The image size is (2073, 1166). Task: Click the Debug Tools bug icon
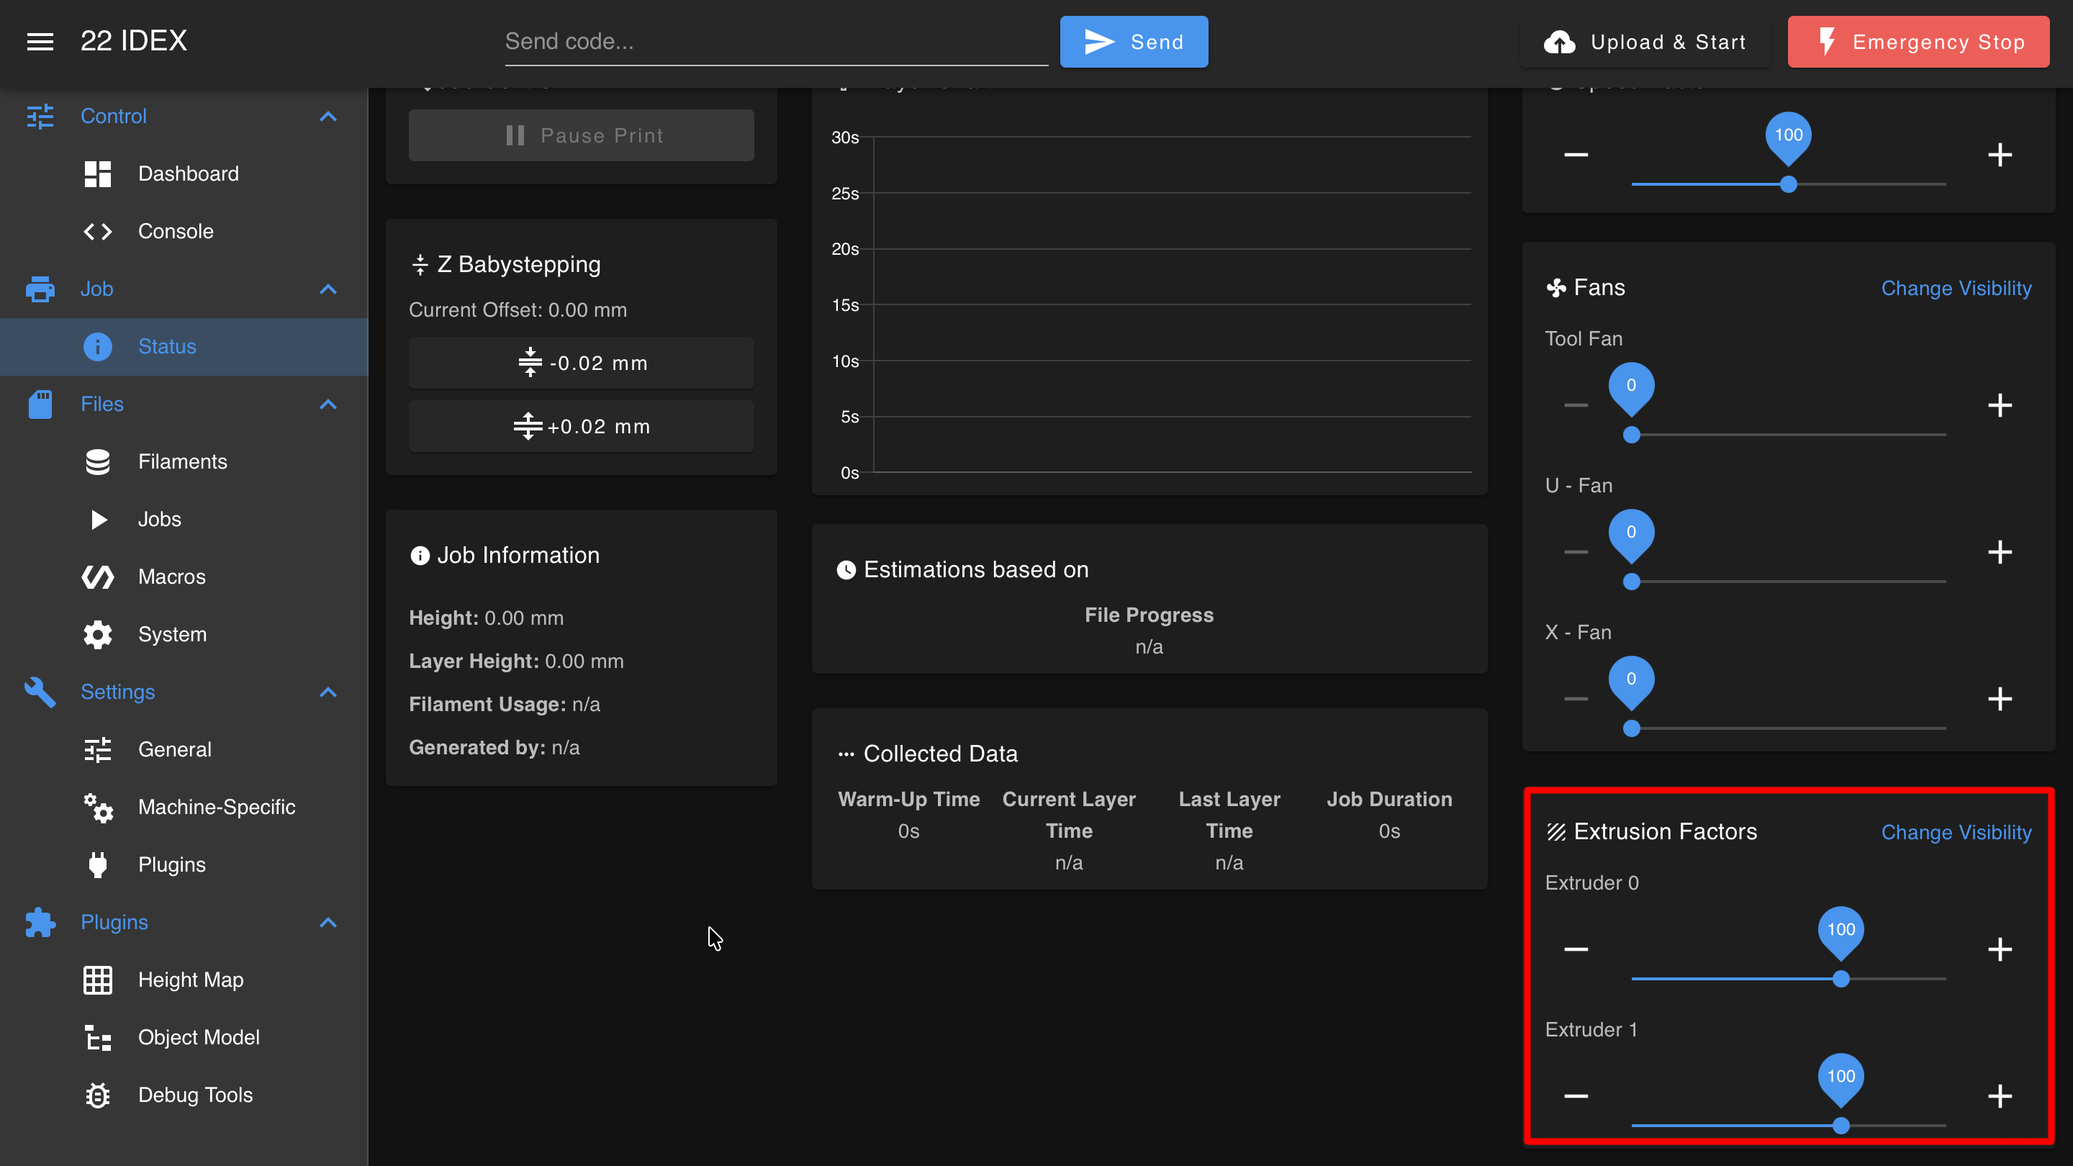click(97, 1094)
